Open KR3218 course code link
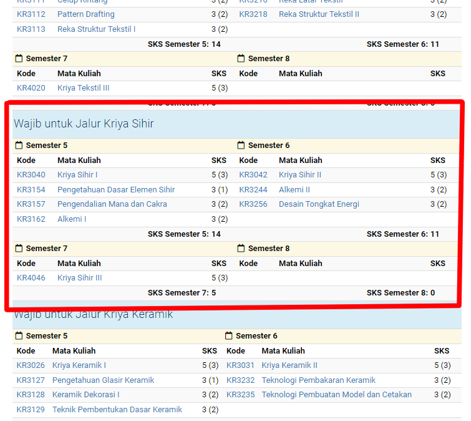 click(x=253, y=14)
